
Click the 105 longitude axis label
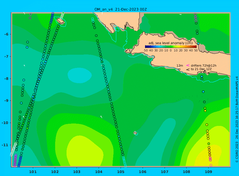121,172
